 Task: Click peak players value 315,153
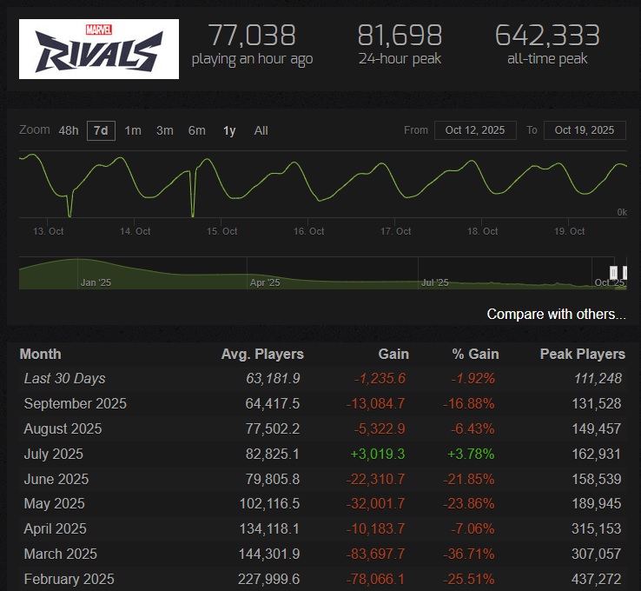(597, 528)
